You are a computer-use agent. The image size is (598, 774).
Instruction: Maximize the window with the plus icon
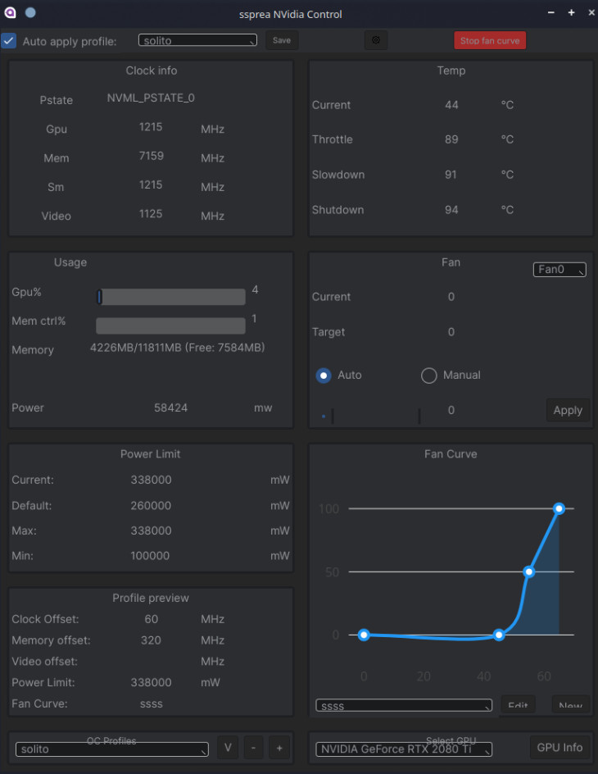tap(572, 13)
